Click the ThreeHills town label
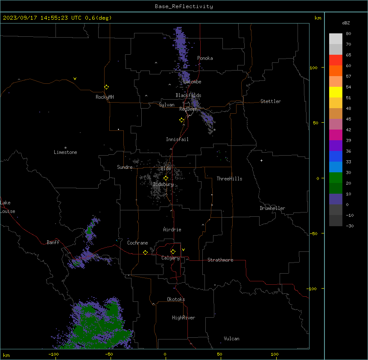 point(229,179)
